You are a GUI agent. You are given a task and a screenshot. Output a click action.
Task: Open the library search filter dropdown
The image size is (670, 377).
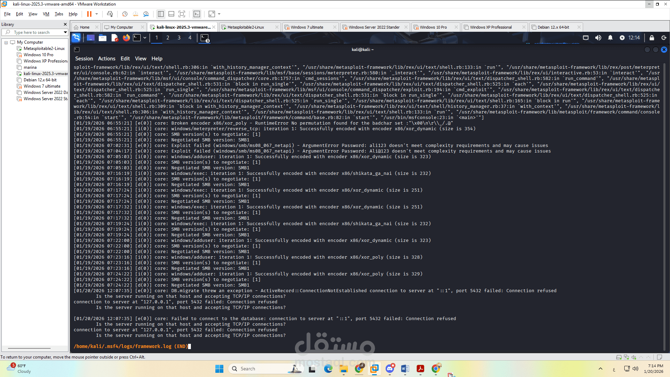coord(65,32)
